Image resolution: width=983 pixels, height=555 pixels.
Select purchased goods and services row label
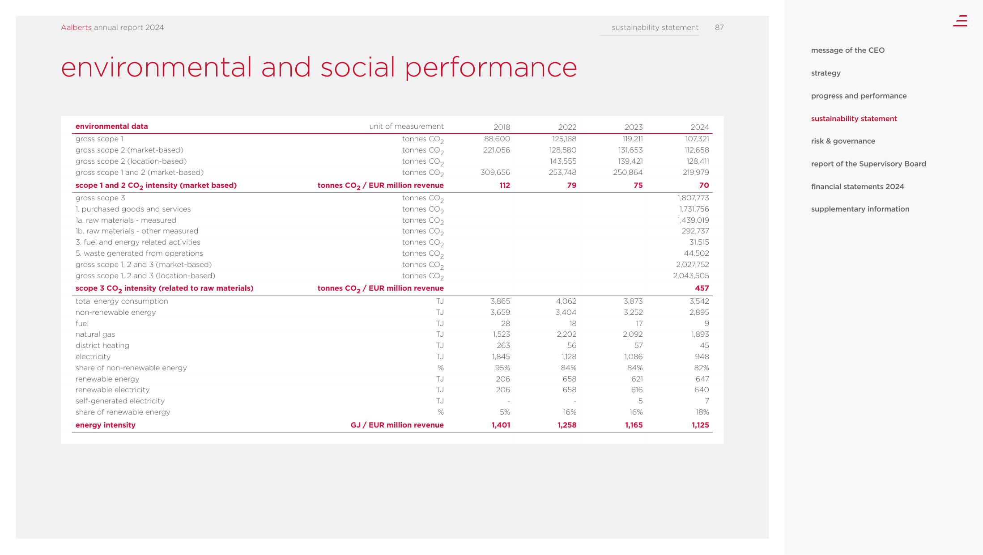(133, 209)
